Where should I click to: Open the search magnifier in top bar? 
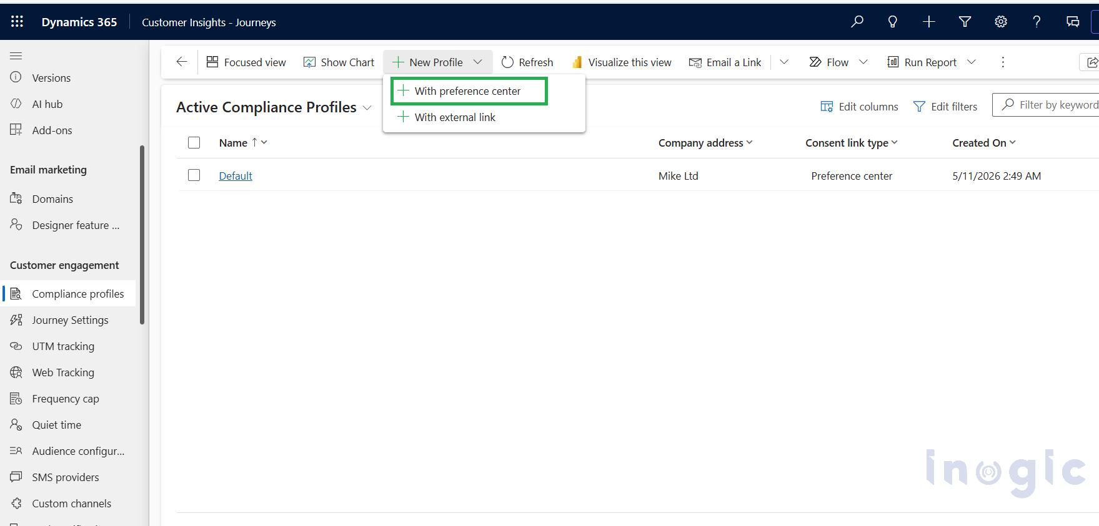tap(857, 22)
